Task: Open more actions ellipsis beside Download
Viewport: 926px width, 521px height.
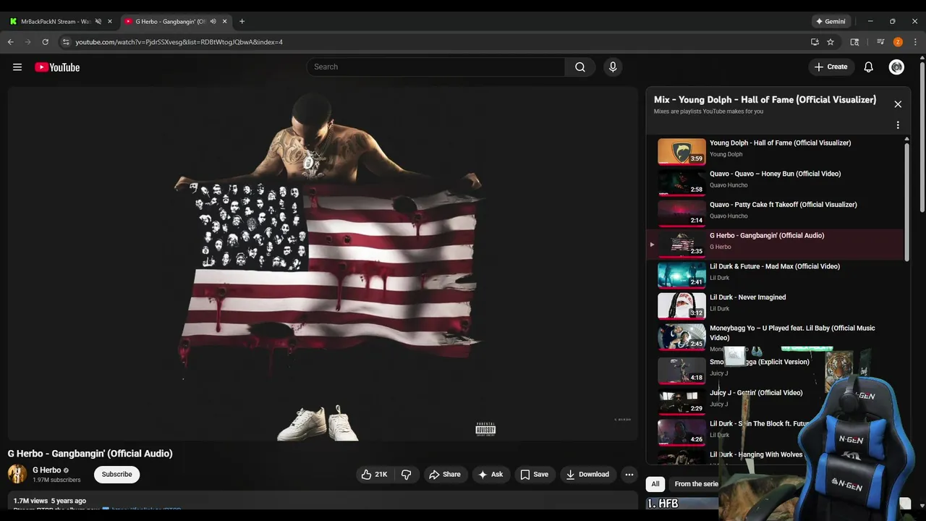Action: click(629, 475)
